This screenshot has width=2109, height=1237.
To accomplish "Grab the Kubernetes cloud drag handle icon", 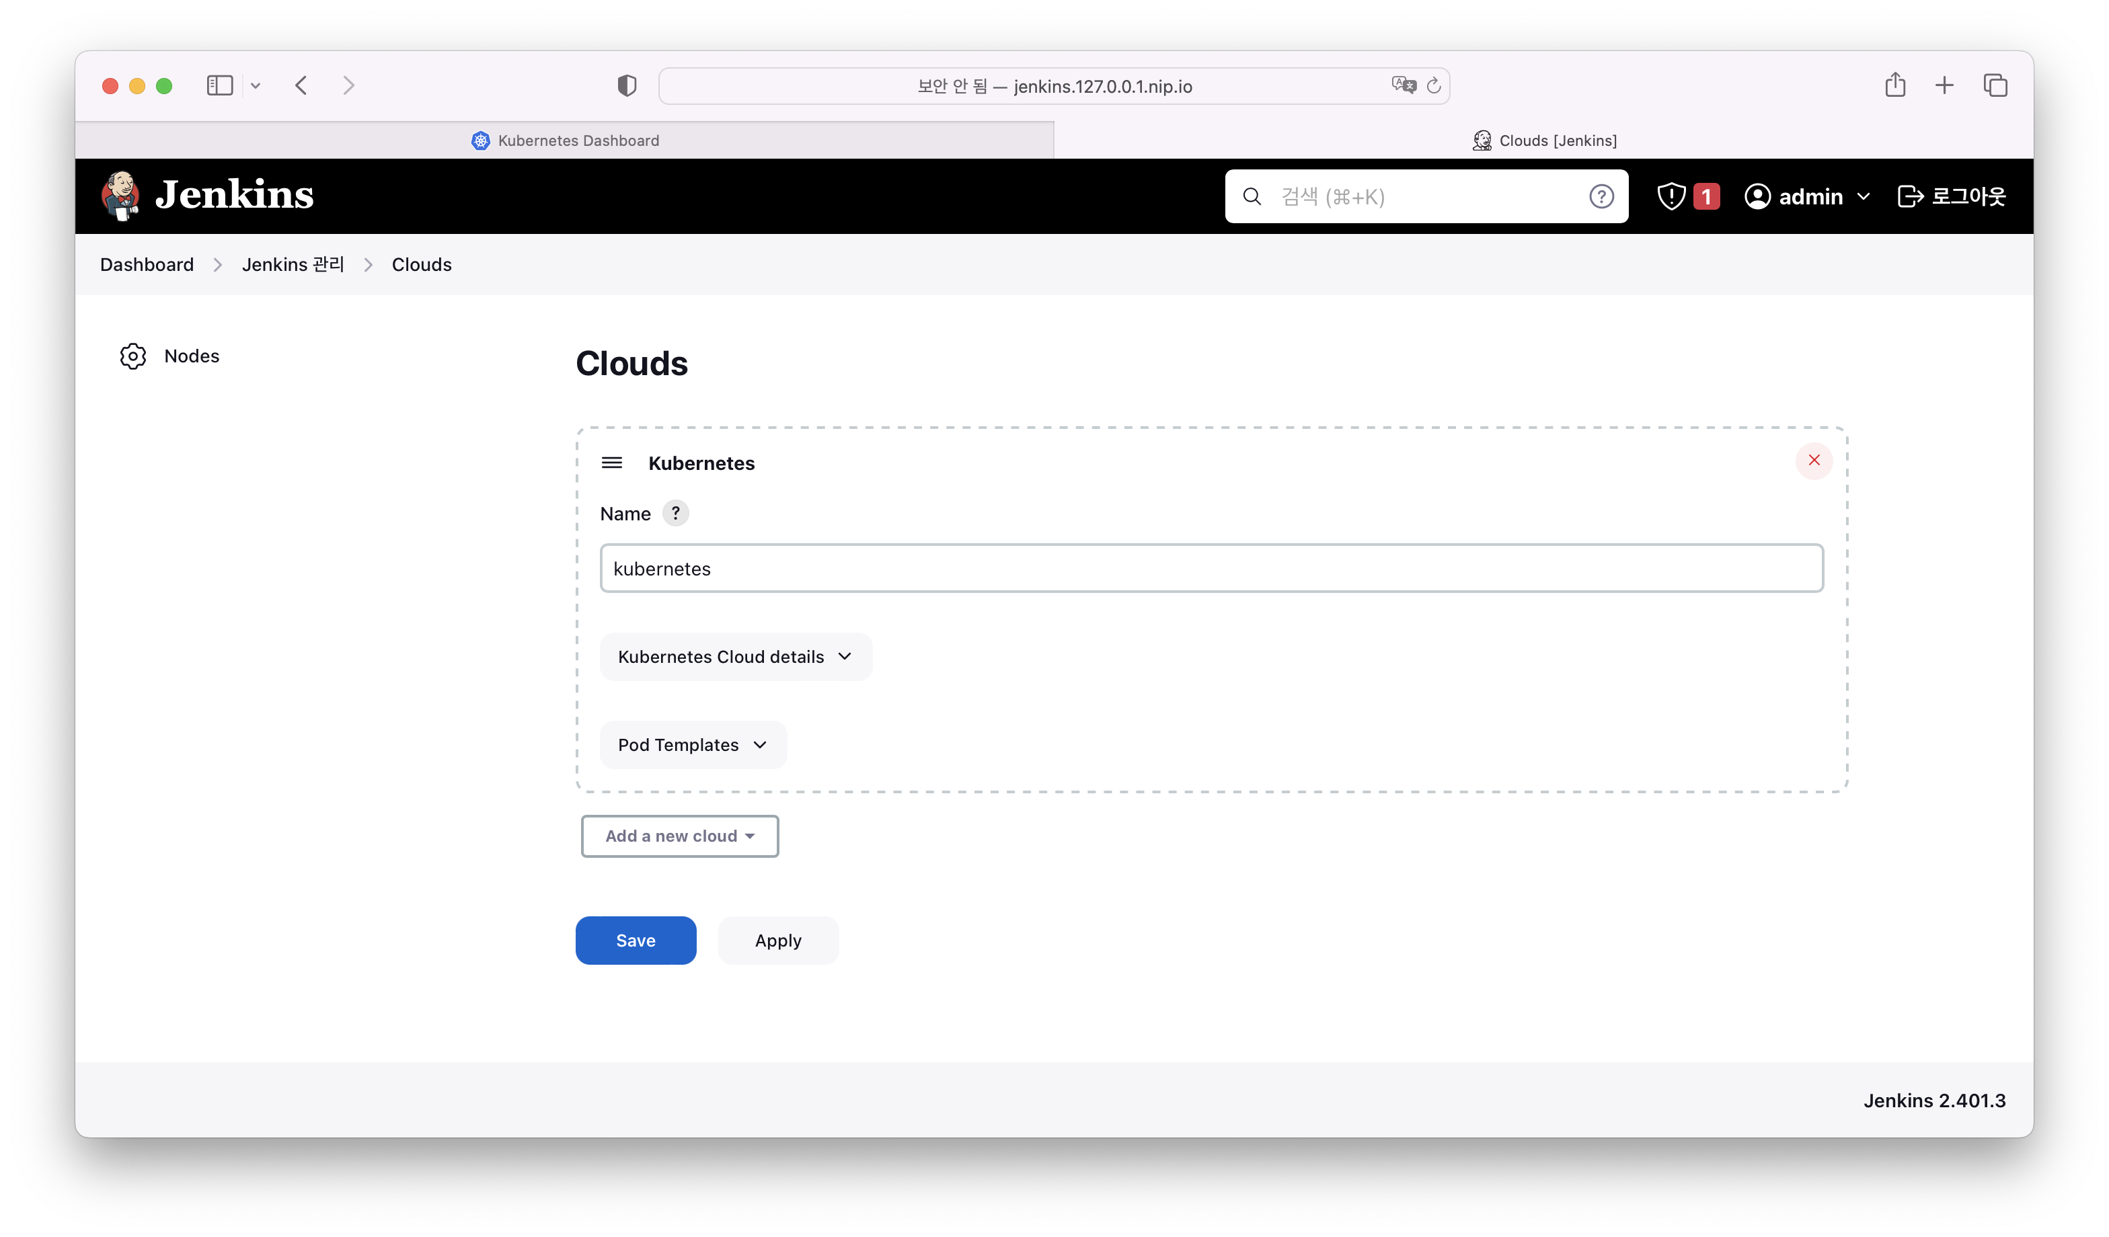I will pos(612,463).
